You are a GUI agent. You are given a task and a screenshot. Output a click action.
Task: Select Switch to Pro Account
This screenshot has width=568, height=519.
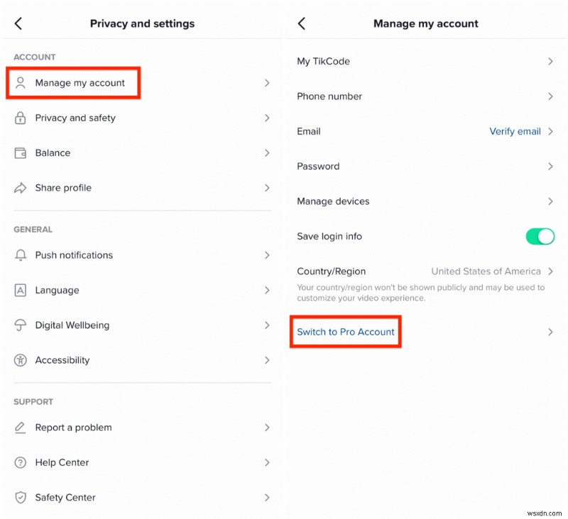click(346, 331)
